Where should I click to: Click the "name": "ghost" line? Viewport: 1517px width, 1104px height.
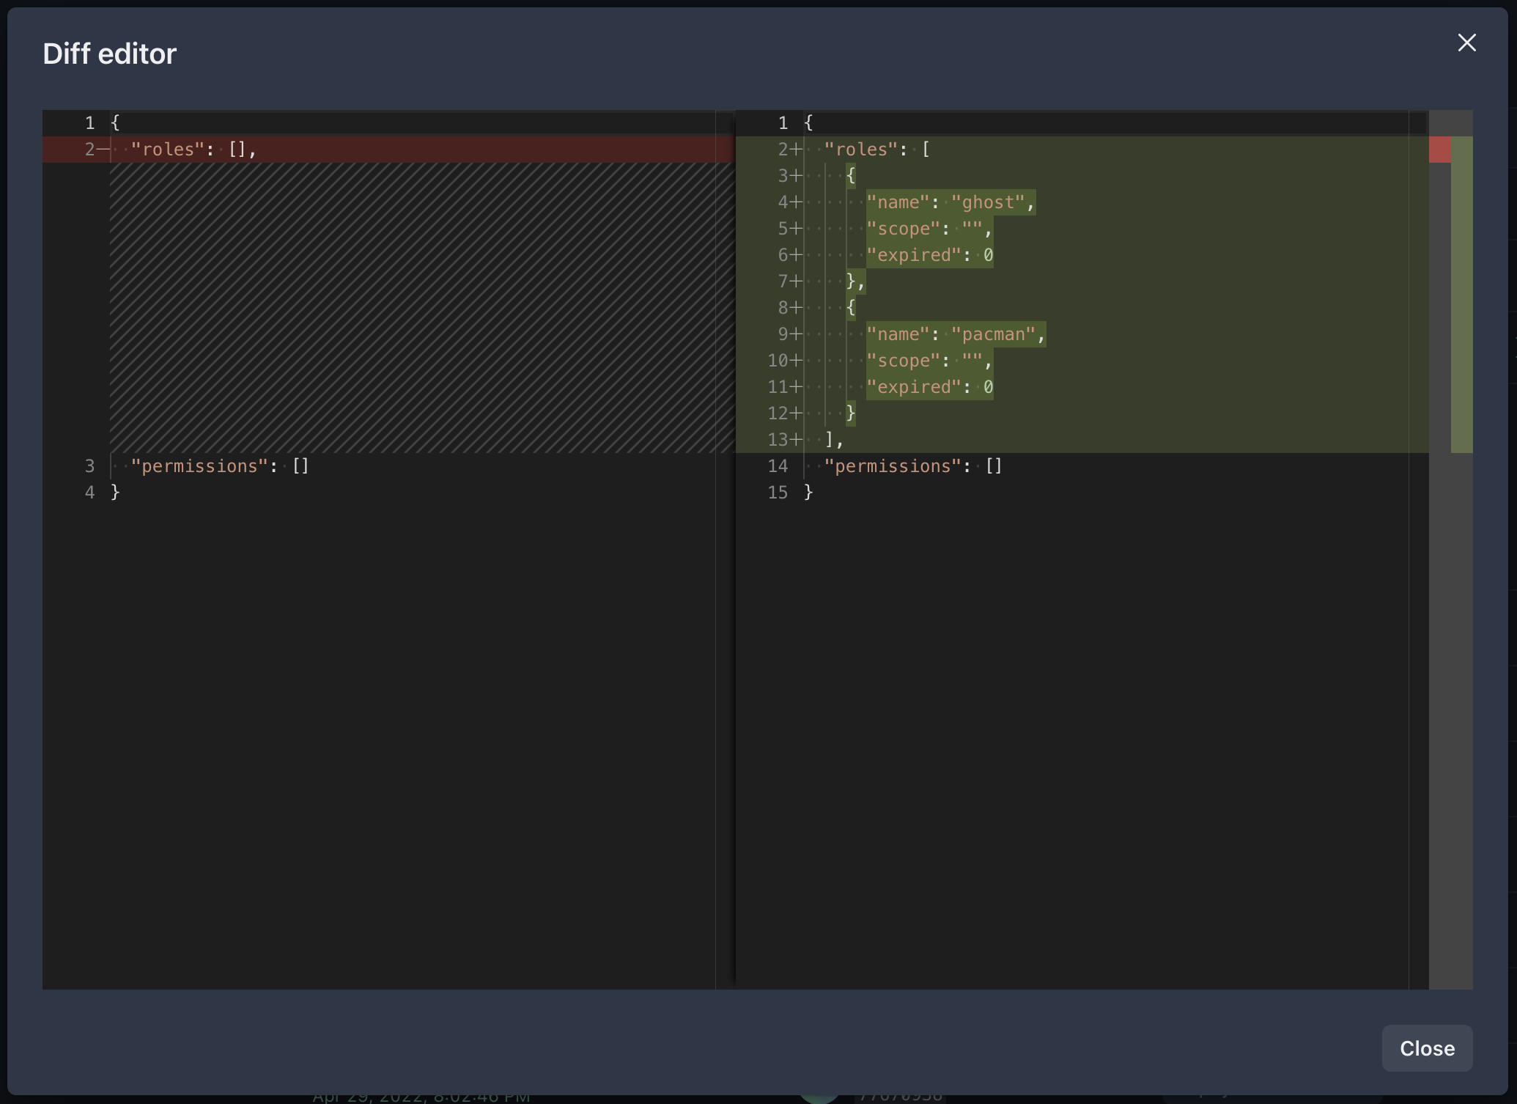coord(951,202)
